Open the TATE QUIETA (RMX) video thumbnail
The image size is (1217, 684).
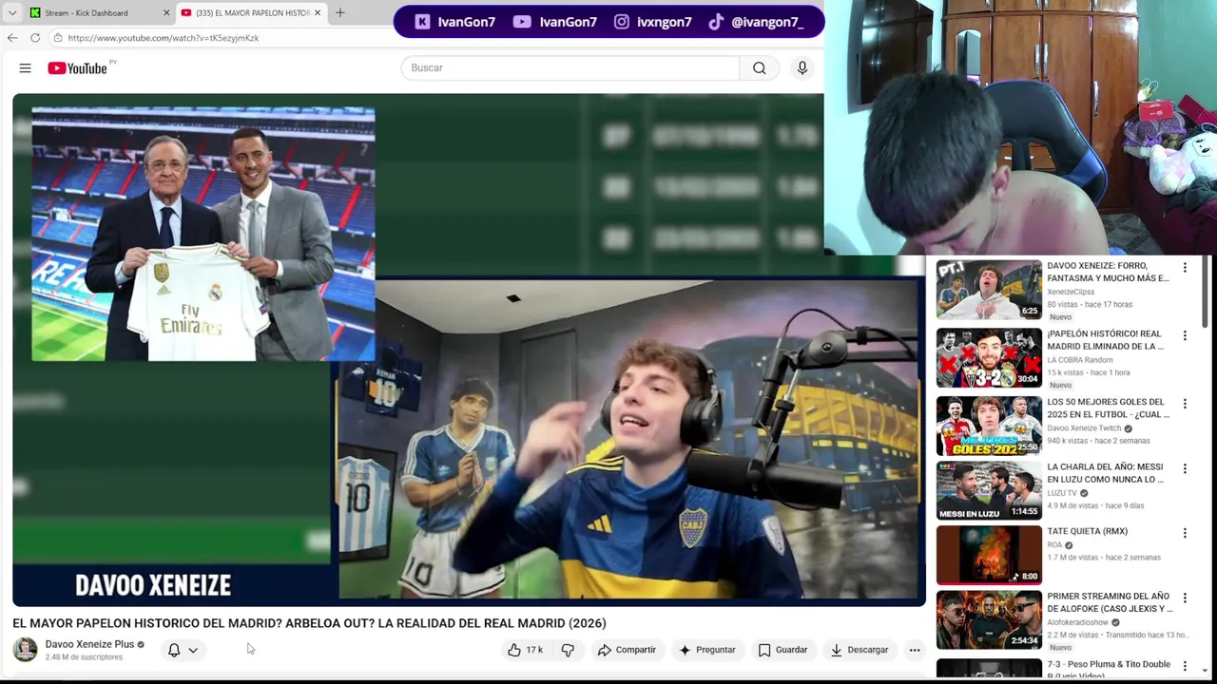989,556
